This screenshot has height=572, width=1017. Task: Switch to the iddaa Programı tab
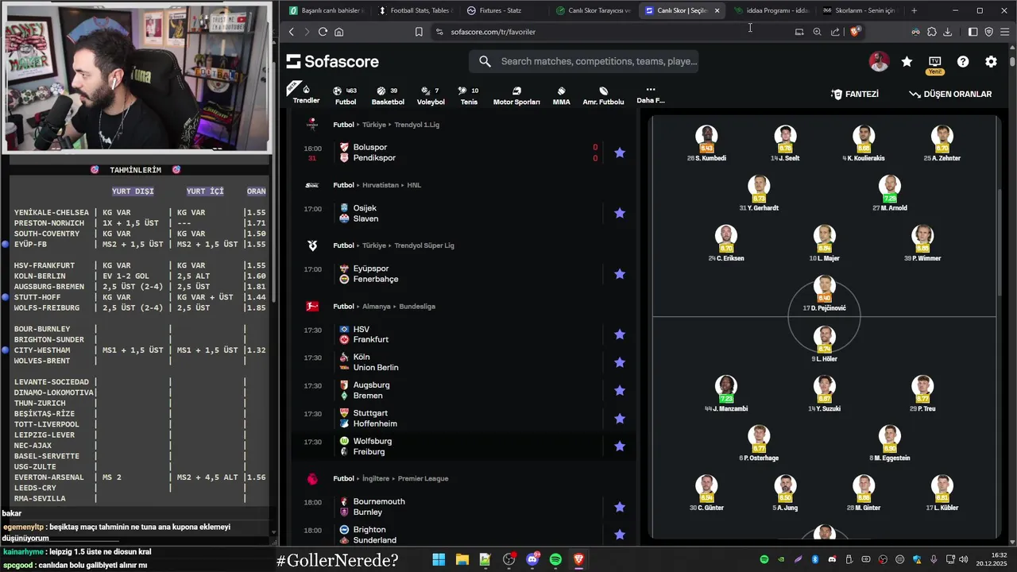click(771, 10)
